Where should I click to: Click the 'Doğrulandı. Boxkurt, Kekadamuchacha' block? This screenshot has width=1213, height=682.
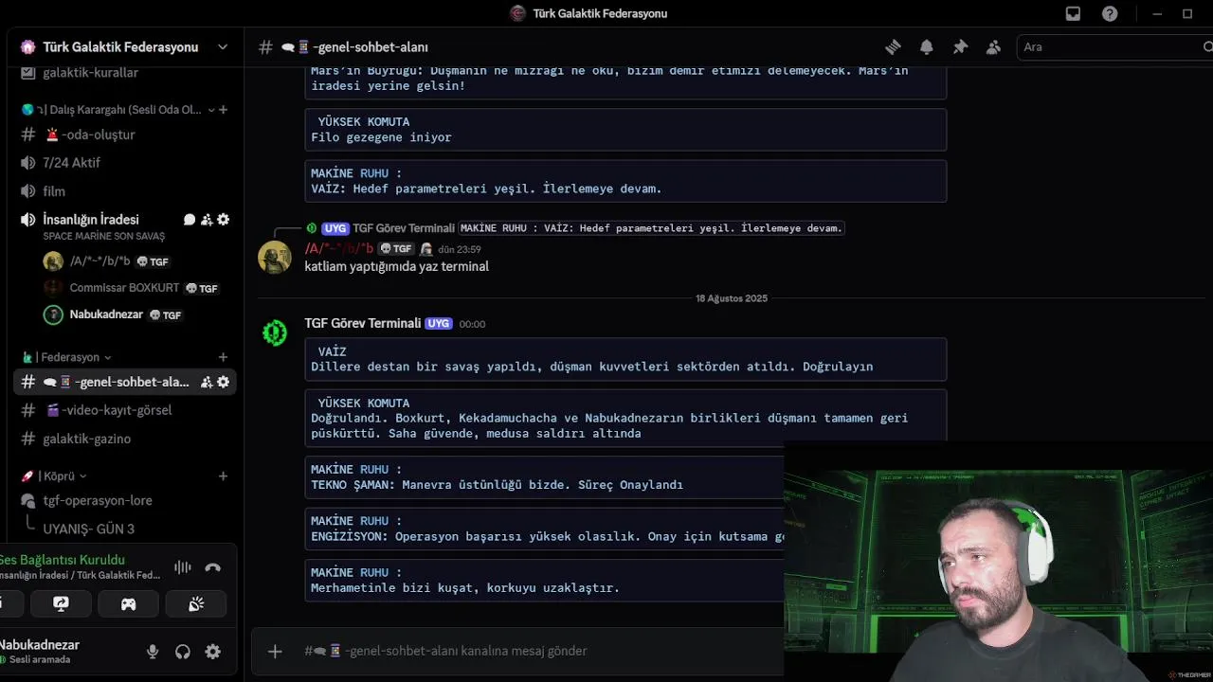tap(625, 418)
